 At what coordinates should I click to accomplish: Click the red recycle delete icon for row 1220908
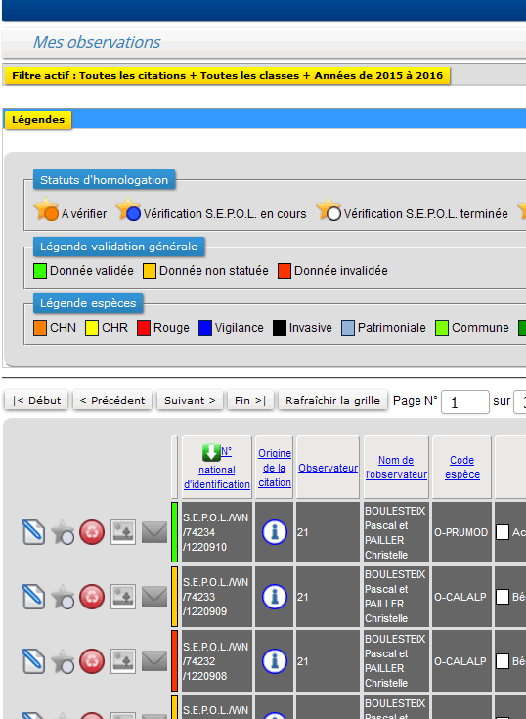(92, 661)
